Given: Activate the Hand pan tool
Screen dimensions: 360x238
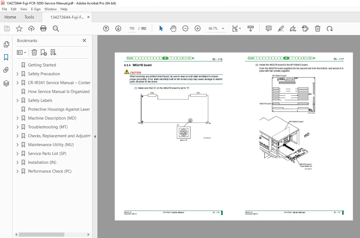Looking at the screenshot, I should [x=173, y=29].
